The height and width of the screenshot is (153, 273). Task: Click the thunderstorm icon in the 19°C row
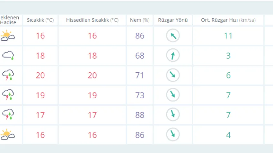(x=8, y=95)
